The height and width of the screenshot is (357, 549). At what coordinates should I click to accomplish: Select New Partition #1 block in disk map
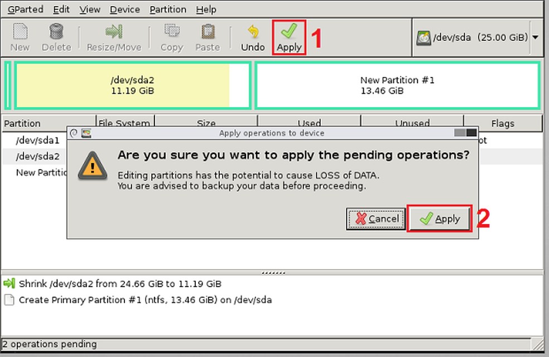pos(397,85)
